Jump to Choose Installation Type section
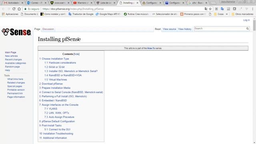The image size is (256, 144). point(54,59)
